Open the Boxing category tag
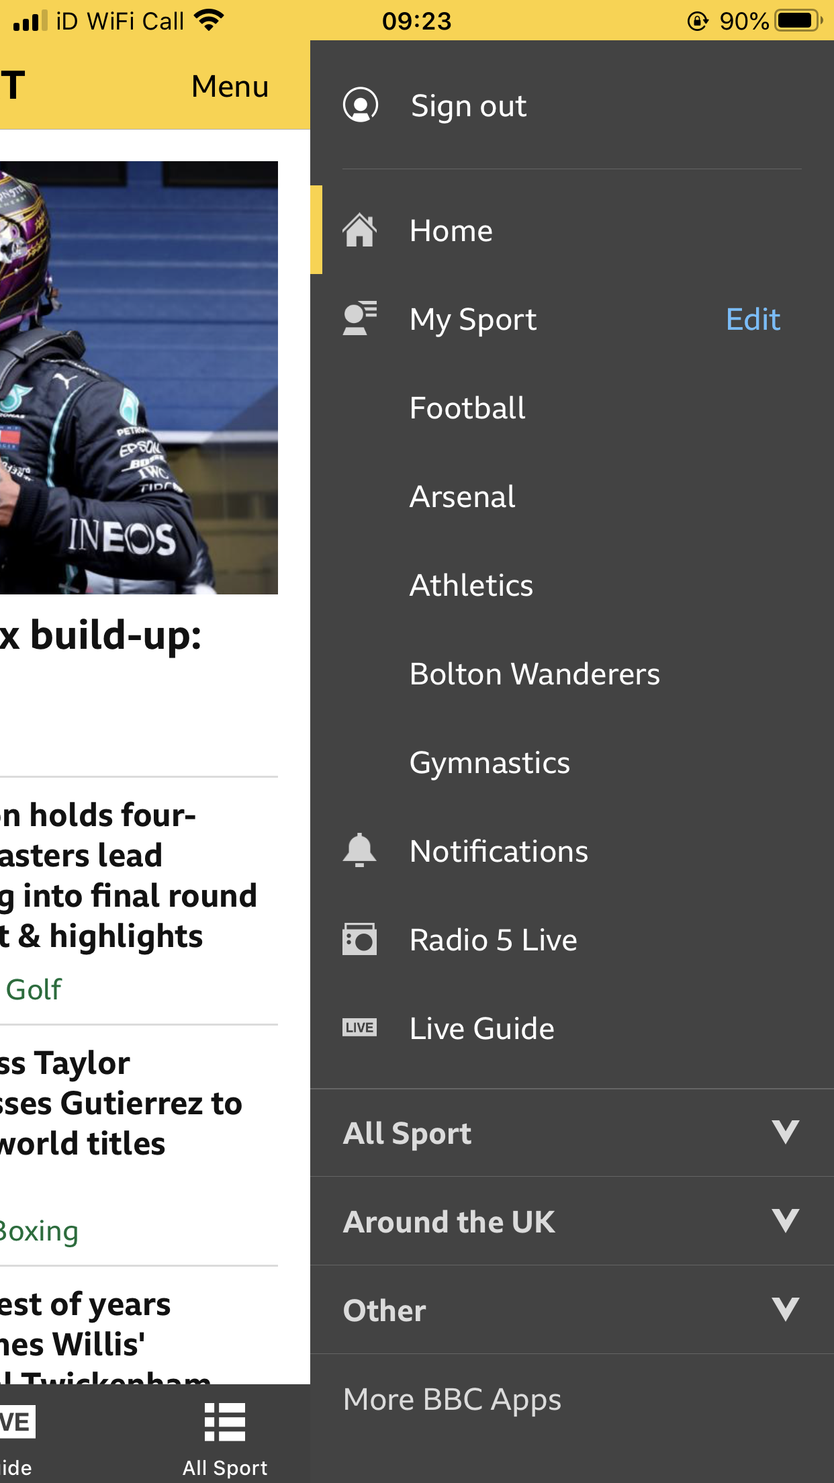This screenshot has height=1483, width=834. (x=39, y=1232)
